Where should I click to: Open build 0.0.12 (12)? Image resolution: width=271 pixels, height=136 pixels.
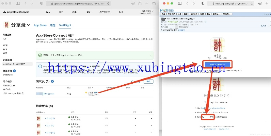[x=50, y=118]
